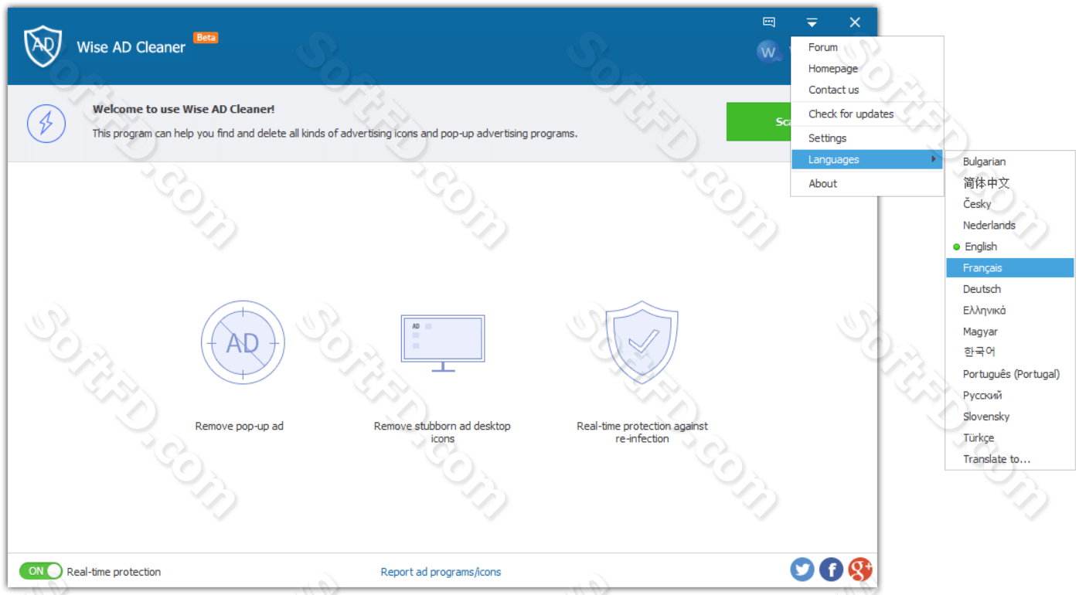Open the feedback message icon in title bar
Viewport: 1079px width, 595px height.
click(769, 22)
